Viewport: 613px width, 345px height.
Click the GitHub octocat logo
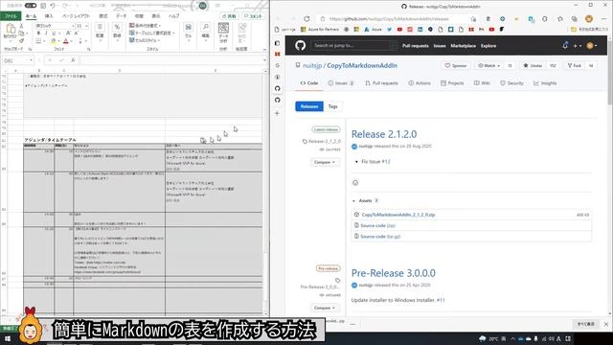point(300,46)
